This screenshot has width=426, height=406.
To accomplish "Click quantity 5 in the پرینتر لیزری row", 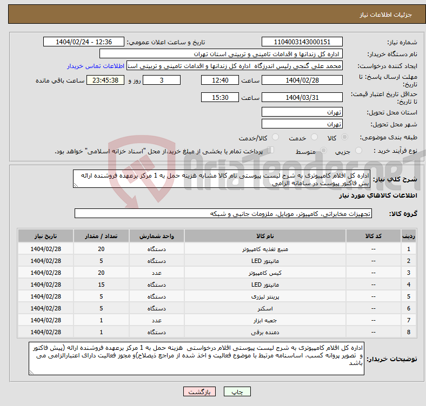I will point(101,296).
